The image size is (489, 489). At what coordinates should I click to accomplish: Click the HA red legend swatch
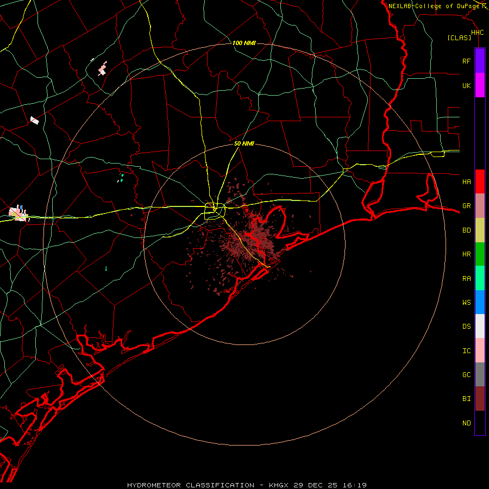[480, 181]
